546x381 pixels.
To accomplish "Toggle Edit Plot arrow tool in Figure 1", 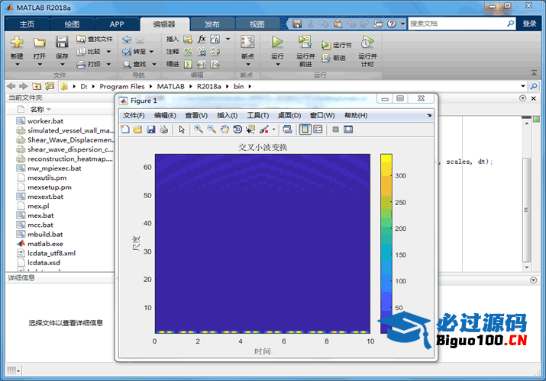I will coord(182,130).
